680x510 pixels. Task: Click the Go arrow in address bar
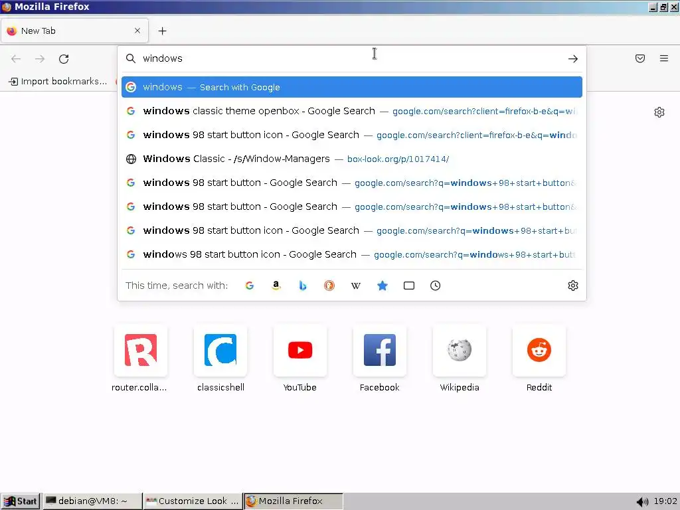pyautogui.click(x=573, y=58)
